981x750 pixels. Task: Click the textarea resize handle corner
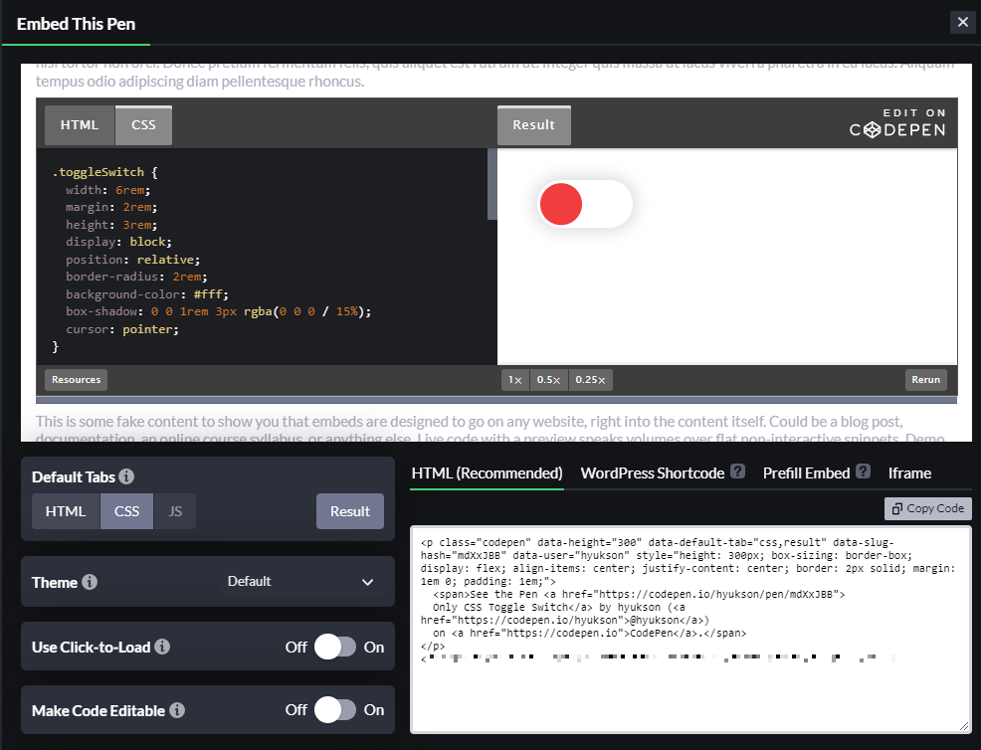pos(964,725)
